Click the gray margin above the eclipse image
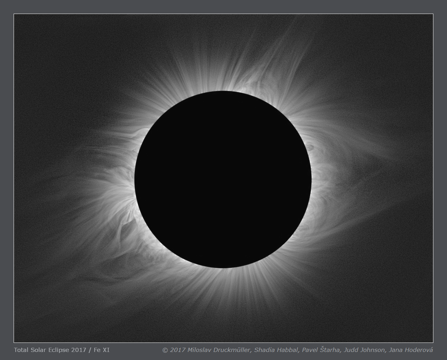 tap(223, 7)
